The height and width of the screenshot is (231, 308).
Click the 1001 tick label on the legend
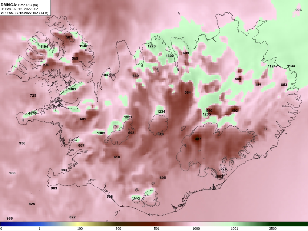(234, 229)
